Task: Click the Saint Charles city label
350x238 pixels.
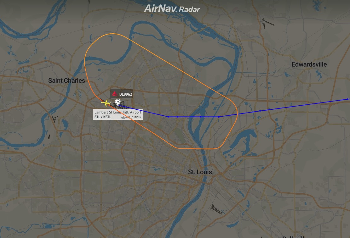Action: pos(66,80)
